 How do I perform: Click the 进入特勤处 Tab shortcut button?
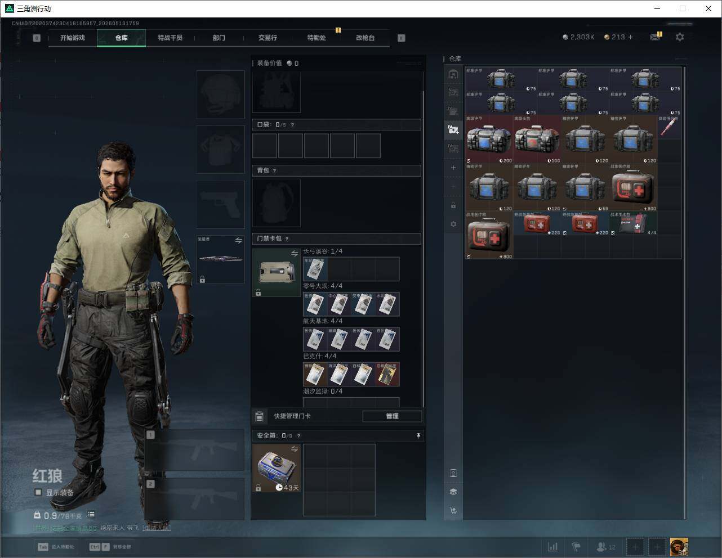[56, 547]
